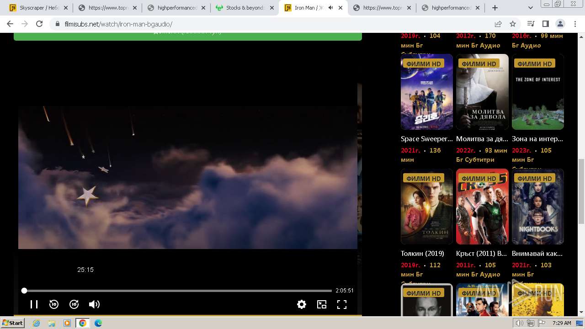Image resolution: width=585 pixels, height=329 pixels.
Task: Enter fullscreen video mode
Action: pos(342,304)
